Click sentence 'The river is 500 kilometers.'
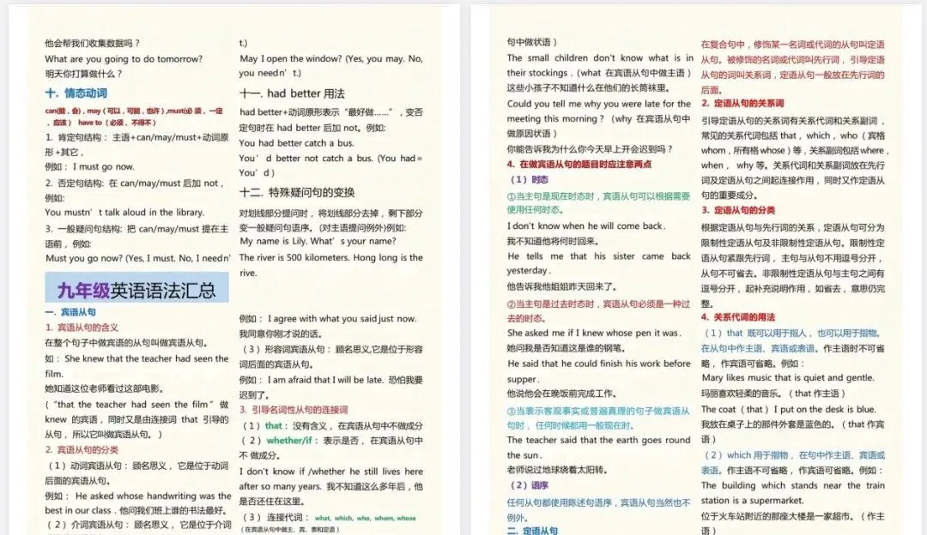The height and width of the screenshot is (535, 927). (x=295, y=257)
